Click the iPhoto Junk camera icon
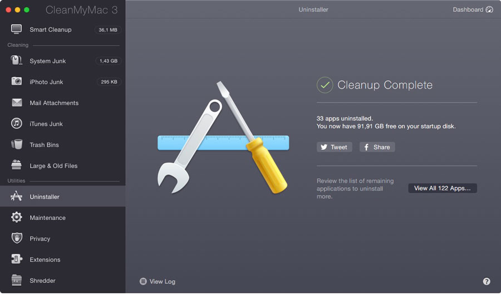 coord(17,81)
